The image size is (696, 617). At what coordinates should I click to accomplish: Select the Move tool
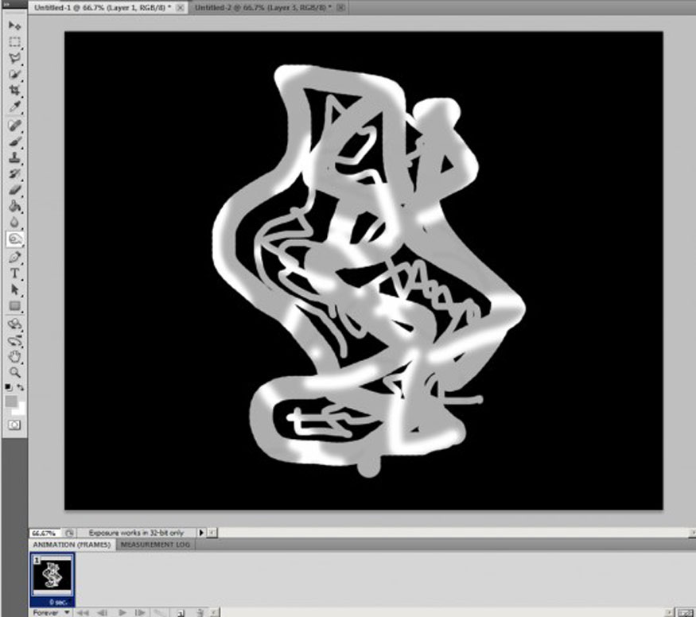coord(14,25)
